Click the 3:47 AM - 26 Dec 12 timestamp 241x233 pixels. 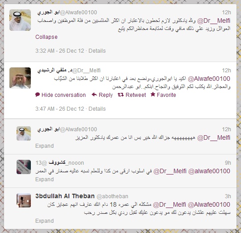(60, 109)
